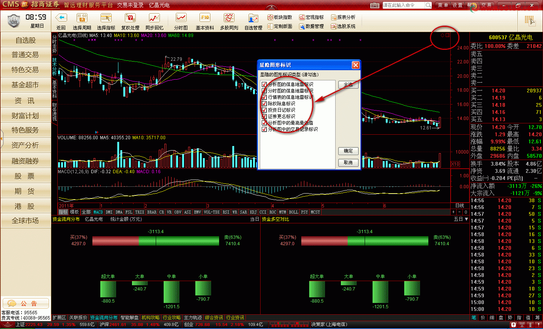
Task: Switch to 分时图 time-share chart icon
Action: coord(181,18)
